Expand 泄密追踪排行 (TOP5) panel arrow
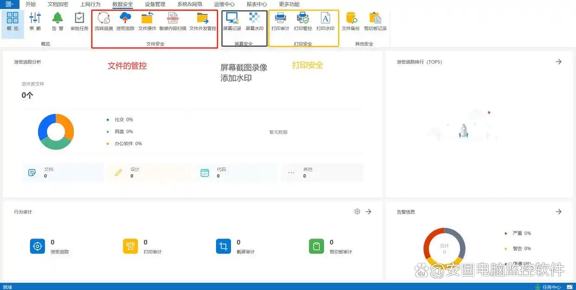Screen dimensions: 576x290 tap(559, 62)
